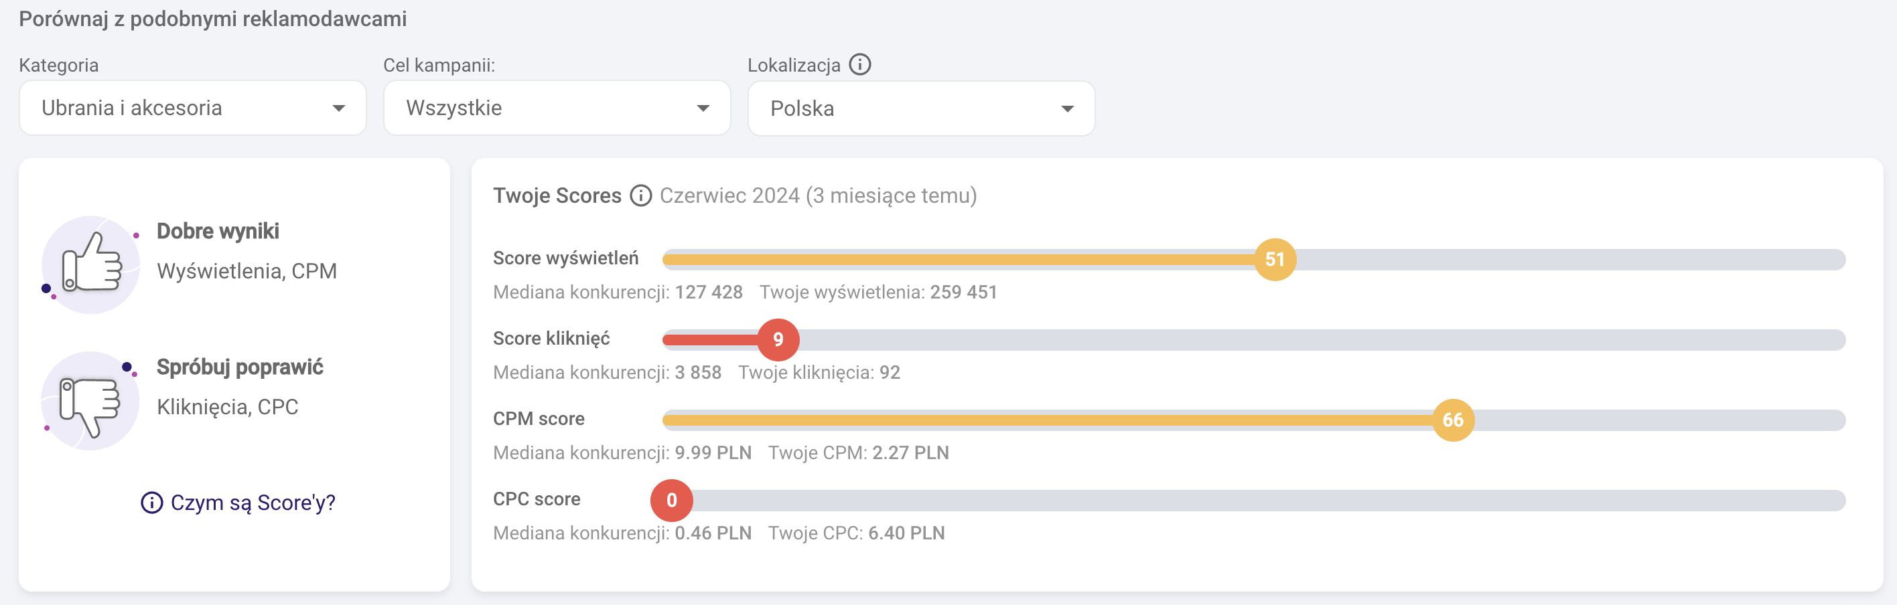Click the Porównaj z podobnymi reklamodawcami title
Screen dimensions: 1897x605
point(213,19)
